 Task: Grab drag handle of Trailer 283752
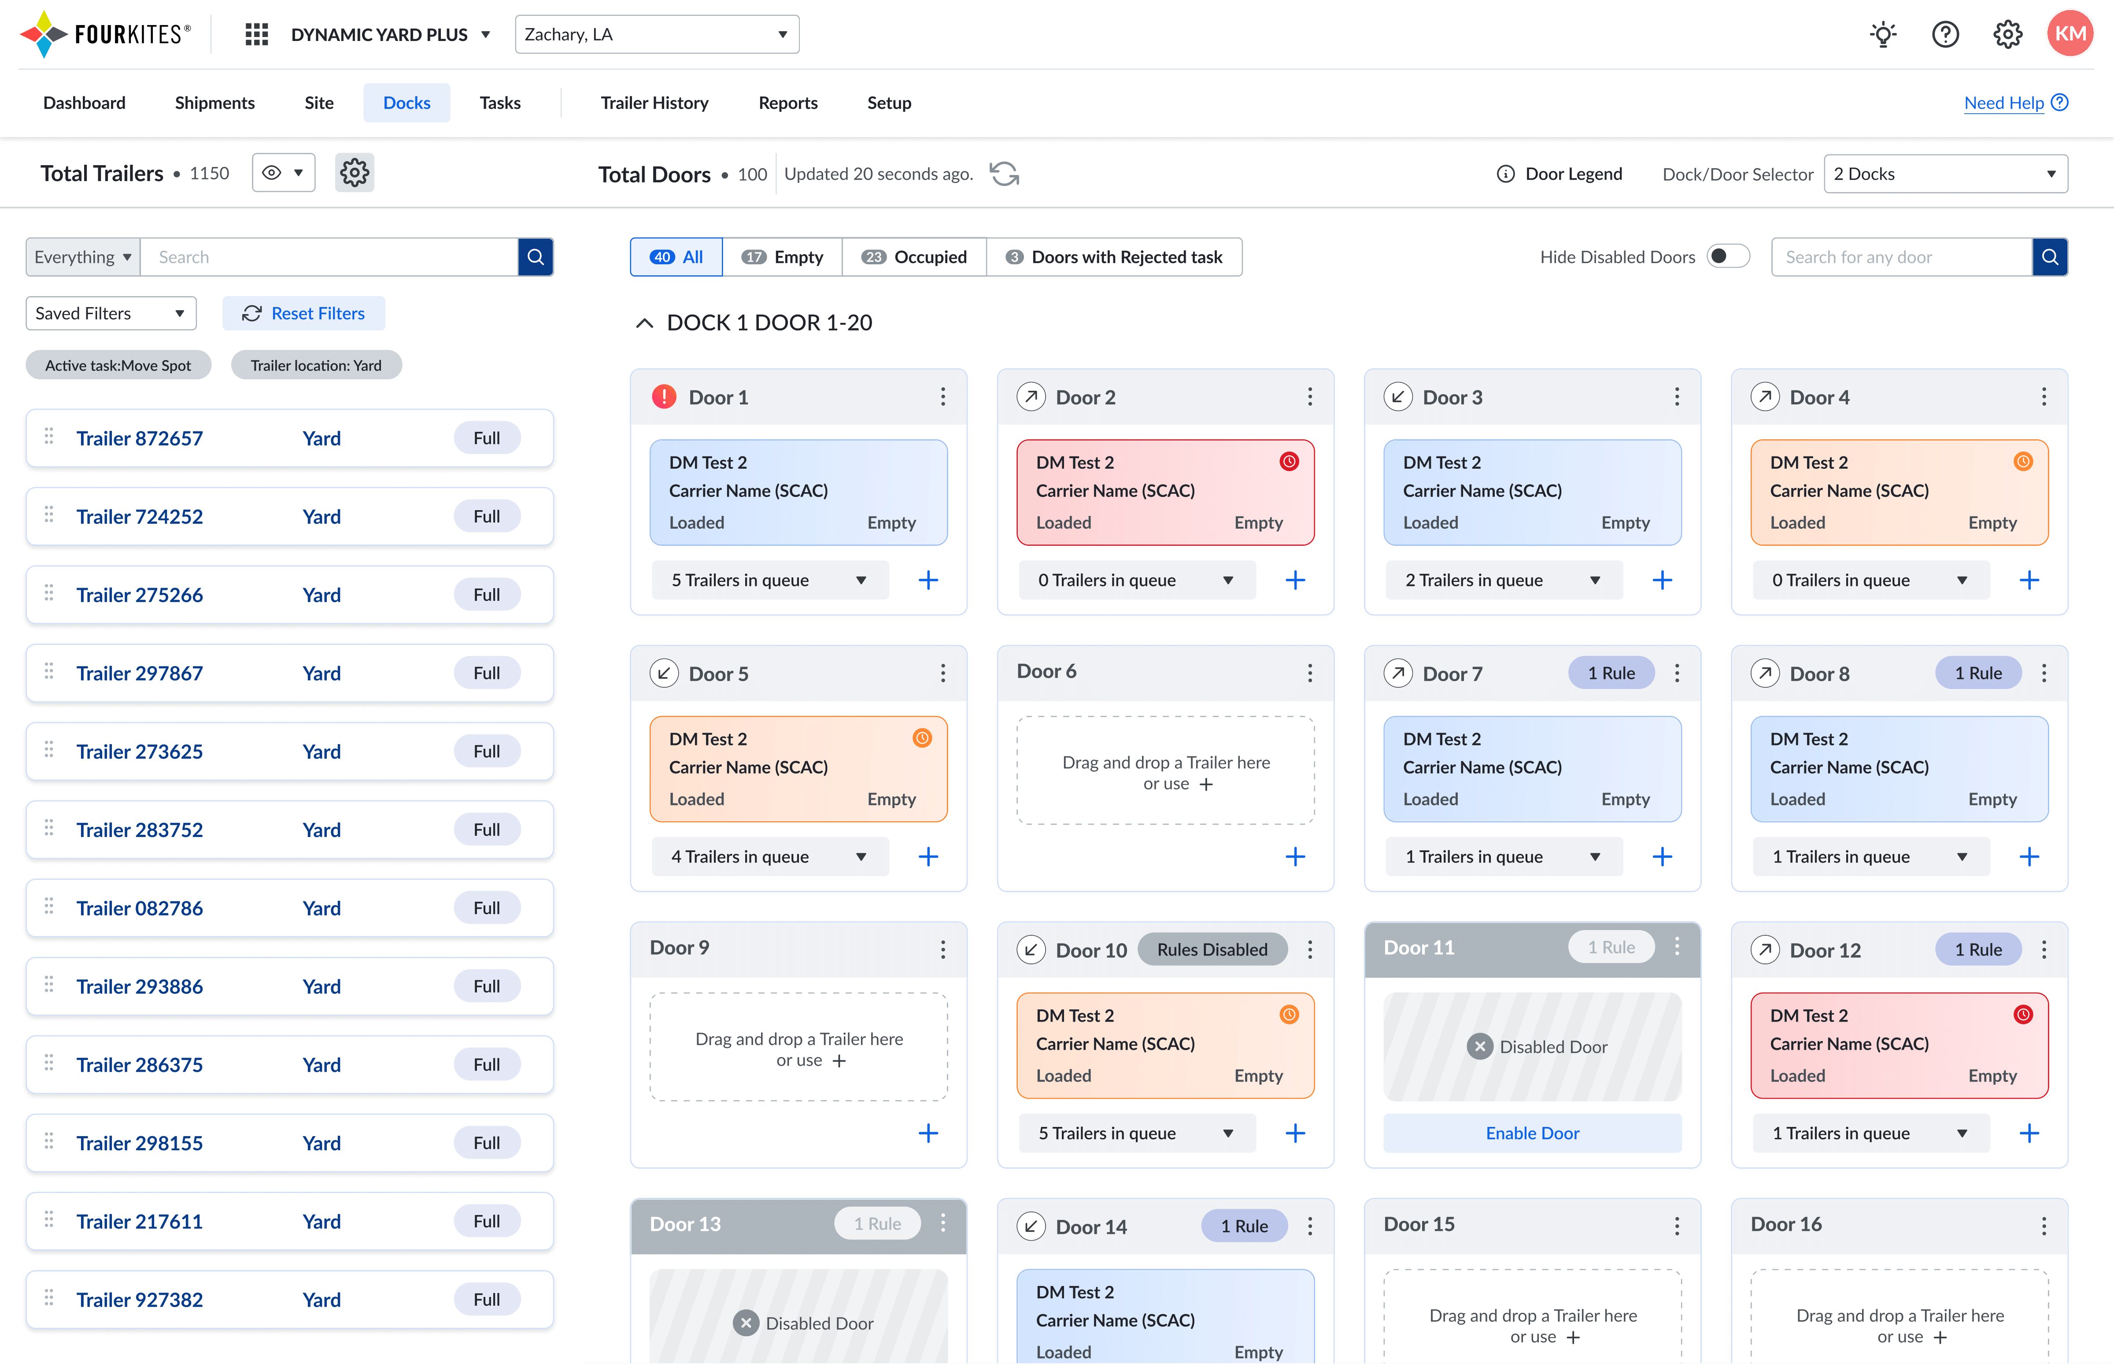[x=49, y=827]
